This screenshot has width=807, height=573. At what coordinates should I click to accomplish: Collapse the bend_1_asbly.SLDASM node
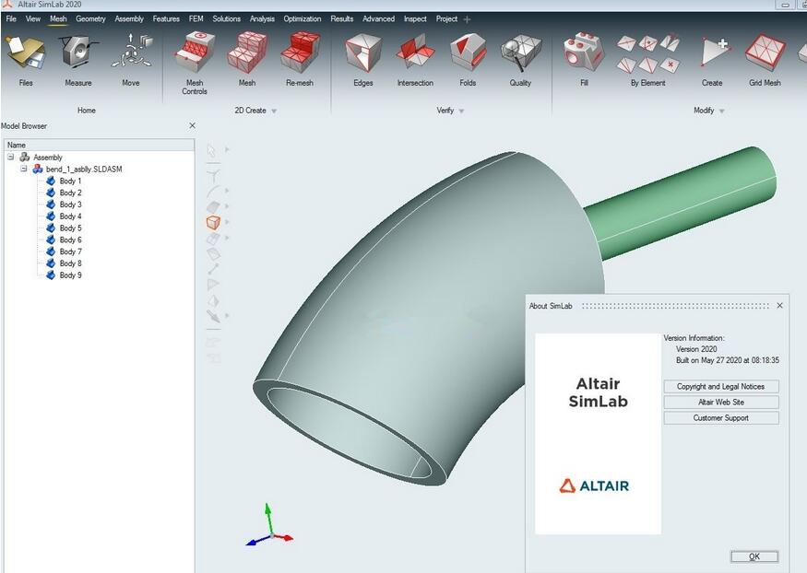point(24,169)
